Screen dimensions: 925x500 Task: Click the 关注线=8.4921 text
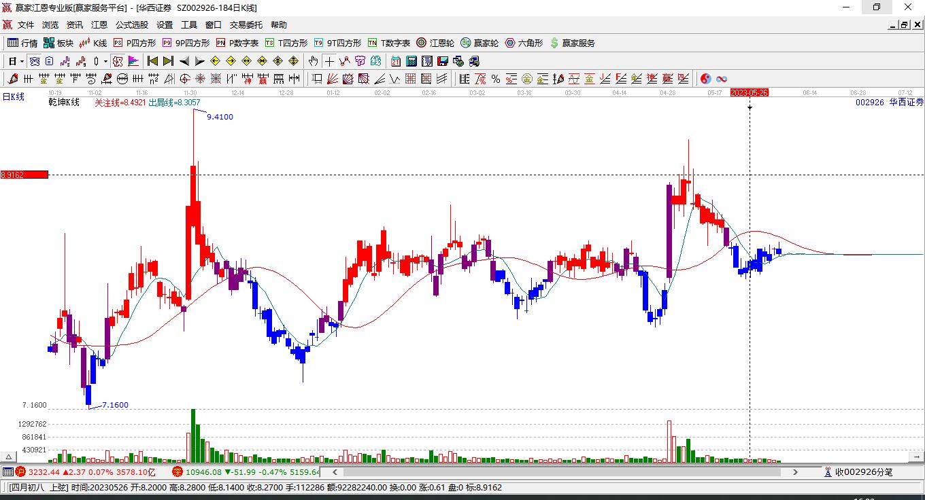click(120, 102)
